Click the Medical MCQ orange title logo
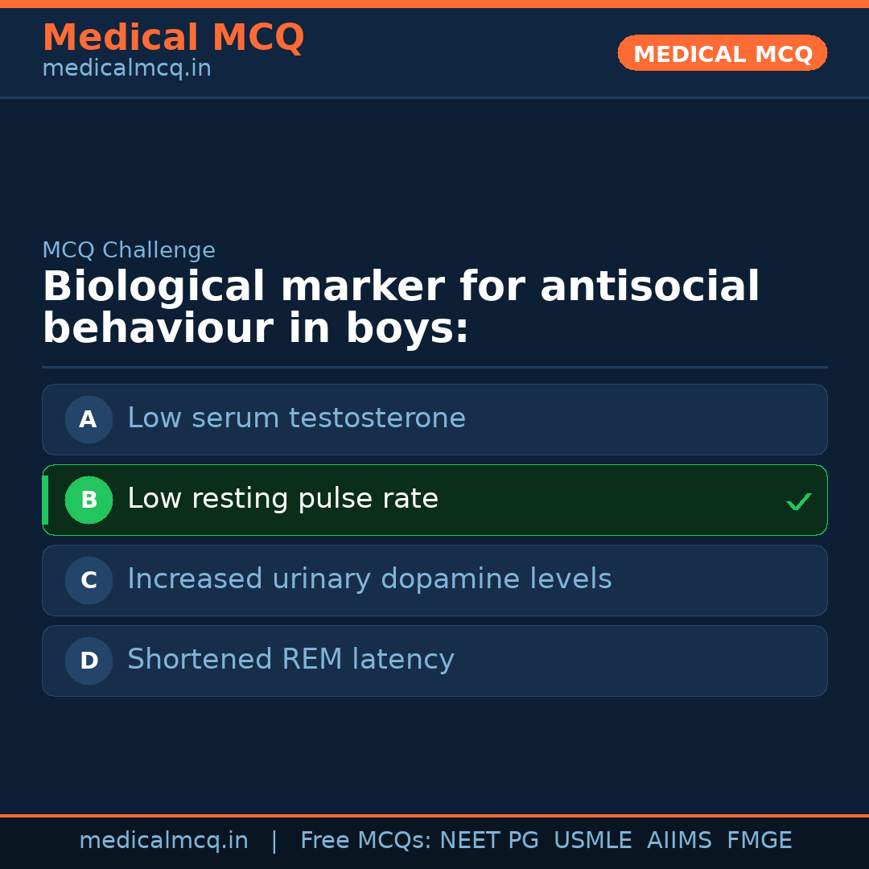This screenshot has height=869, width=869. [x=173, y=38]
